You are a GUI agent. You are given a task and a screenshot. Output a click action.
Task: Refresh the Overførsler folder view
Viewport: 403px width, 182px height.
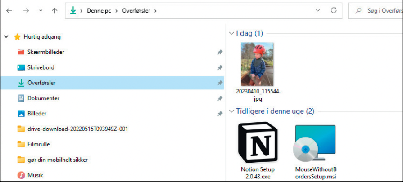334,10
